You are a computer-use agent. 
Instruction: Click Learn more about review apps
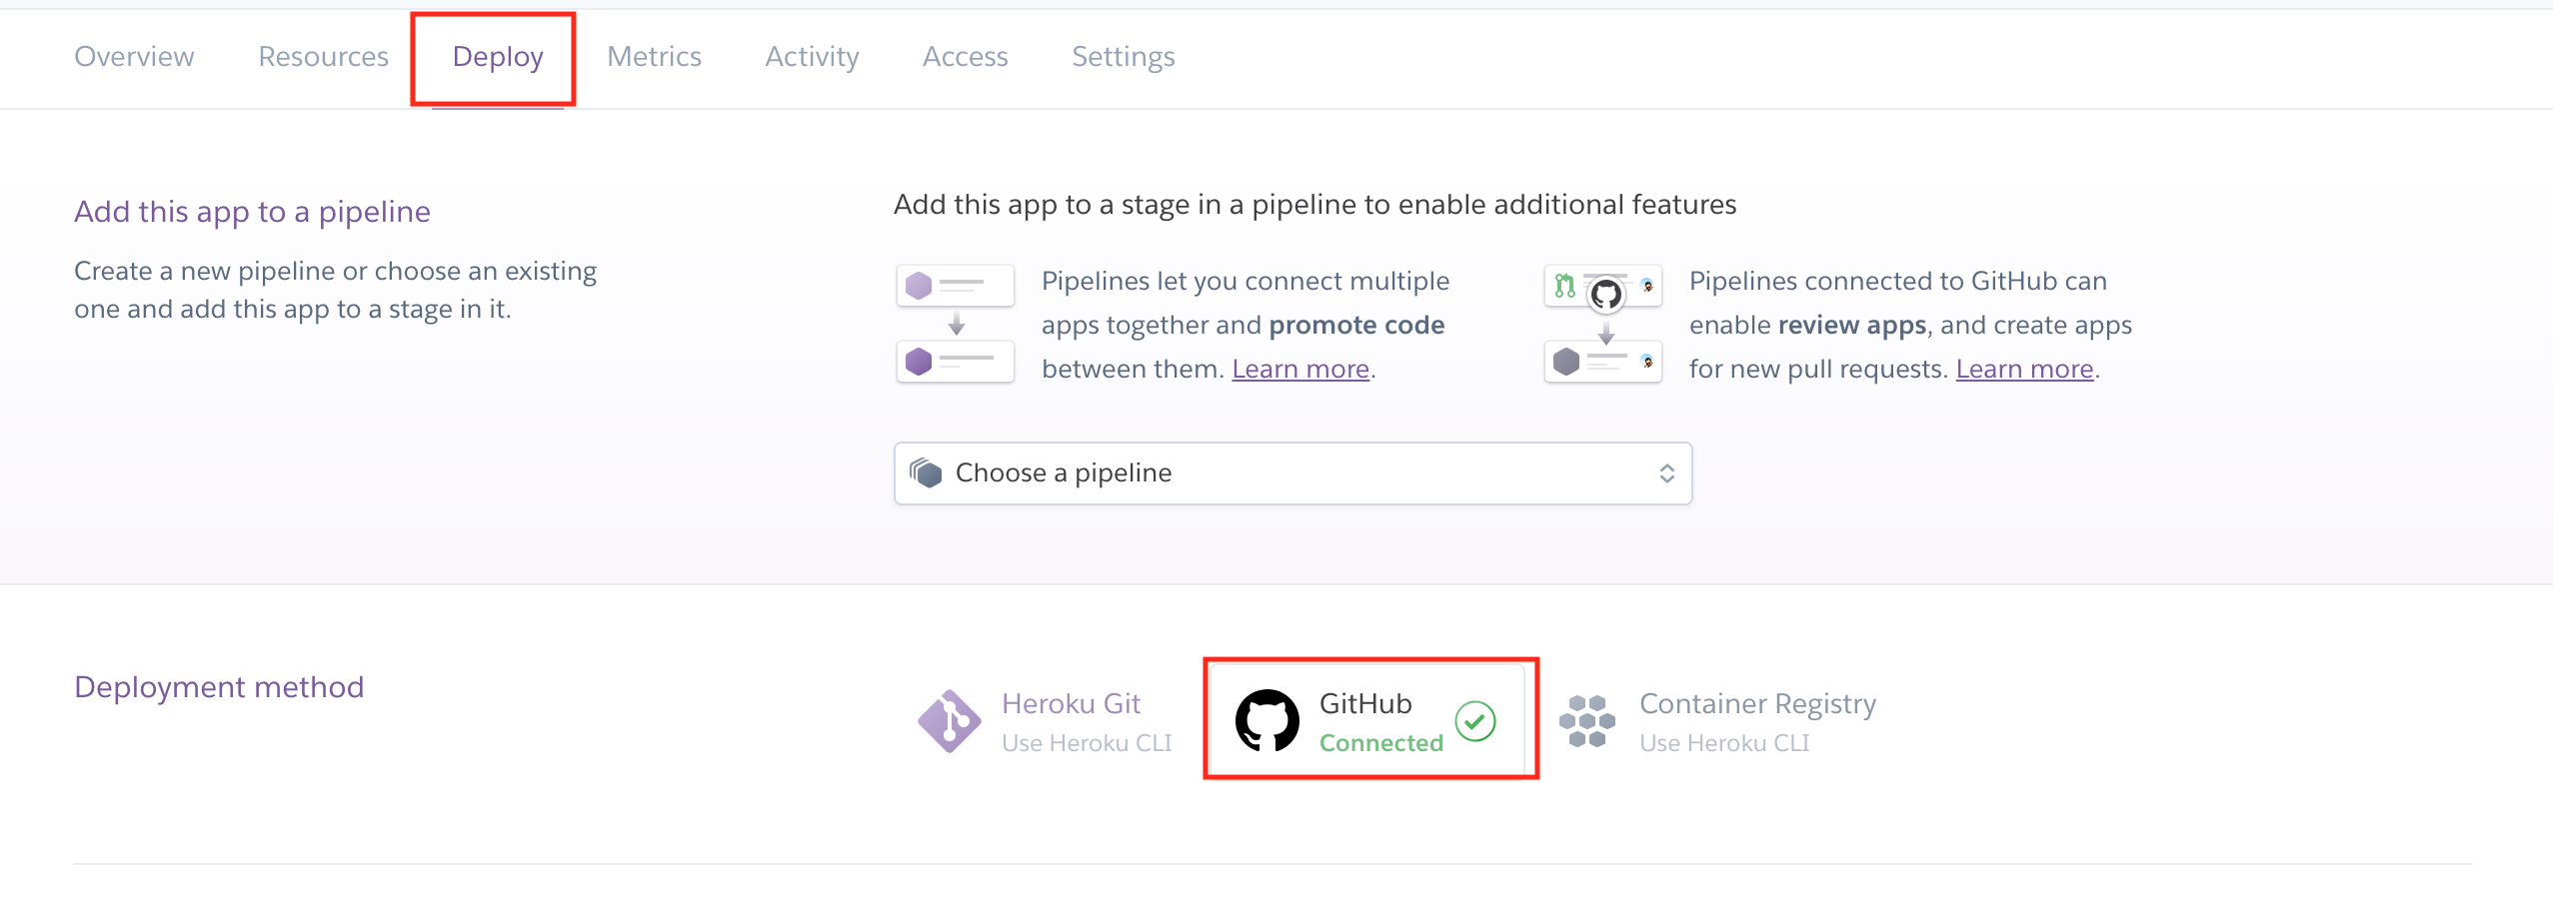[x=2023, y=370]
